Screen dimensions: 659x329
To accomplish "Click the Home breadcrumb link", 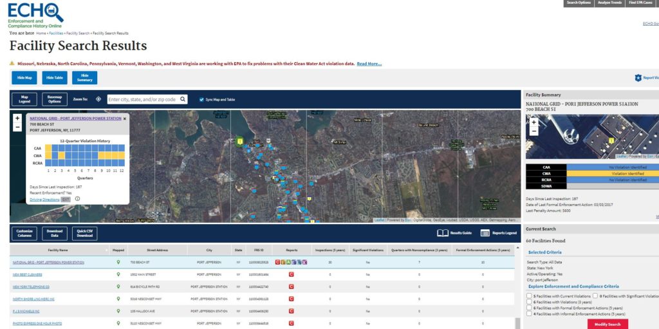I will pos(41,33).
